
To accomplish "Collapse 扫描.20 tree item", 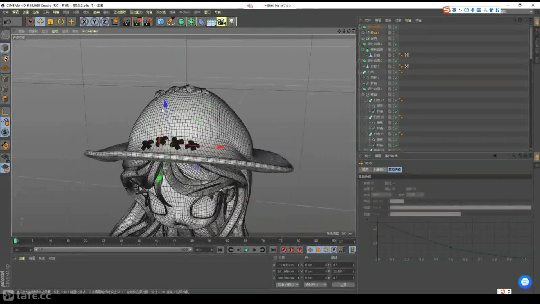I will click(x=366, y=117).
